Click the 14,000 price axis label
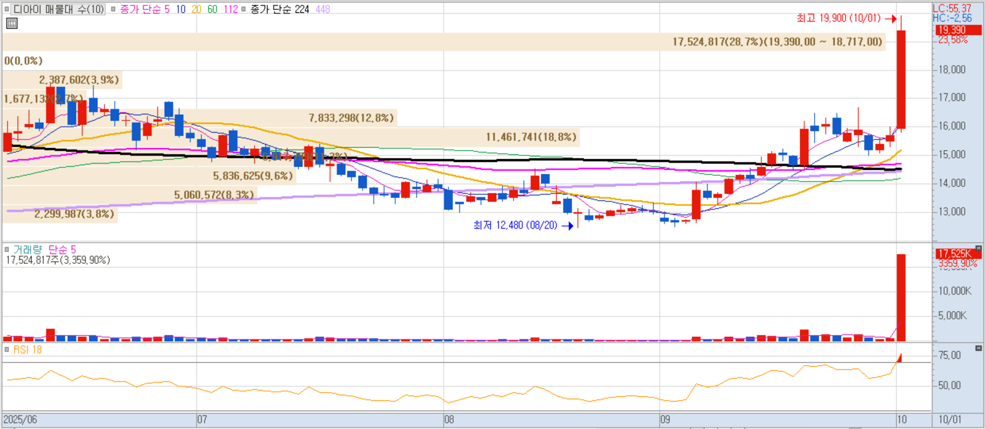 pos(952,183)
